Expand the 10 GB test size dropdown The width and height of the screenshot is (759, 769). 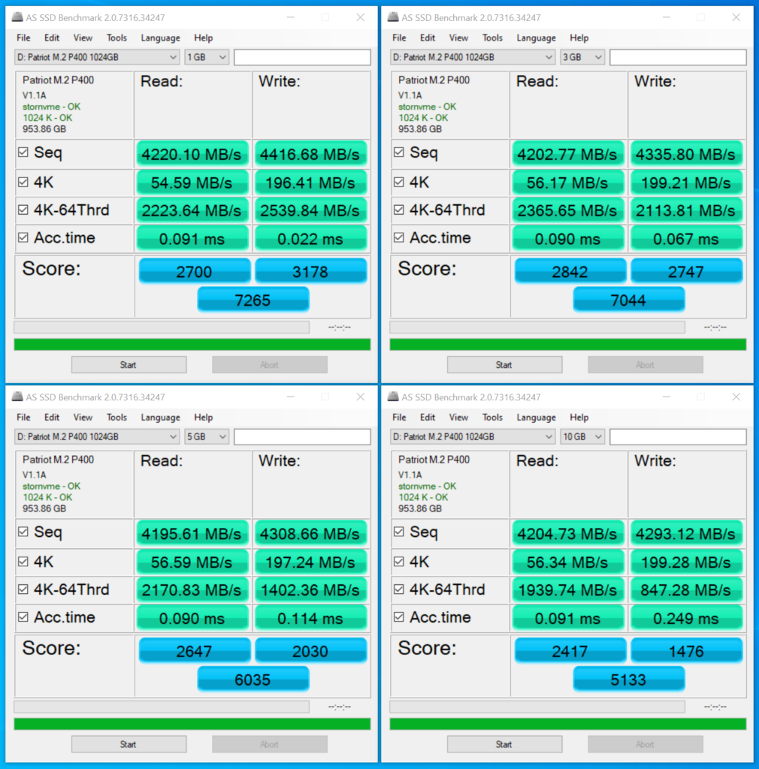(582, 437)
